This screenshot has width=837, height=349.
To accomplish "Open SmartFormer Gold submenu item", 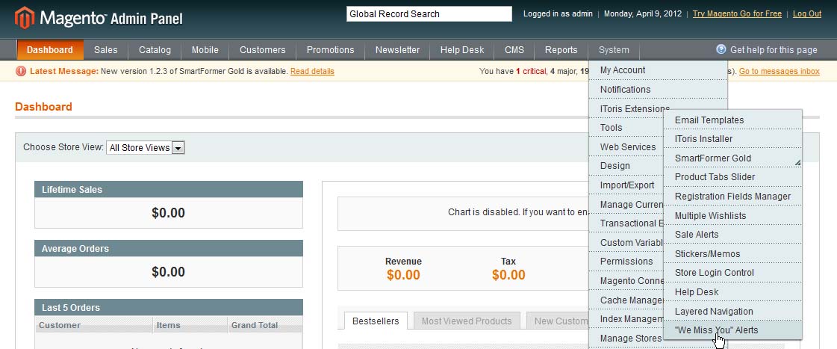I will tap(732, 158).
